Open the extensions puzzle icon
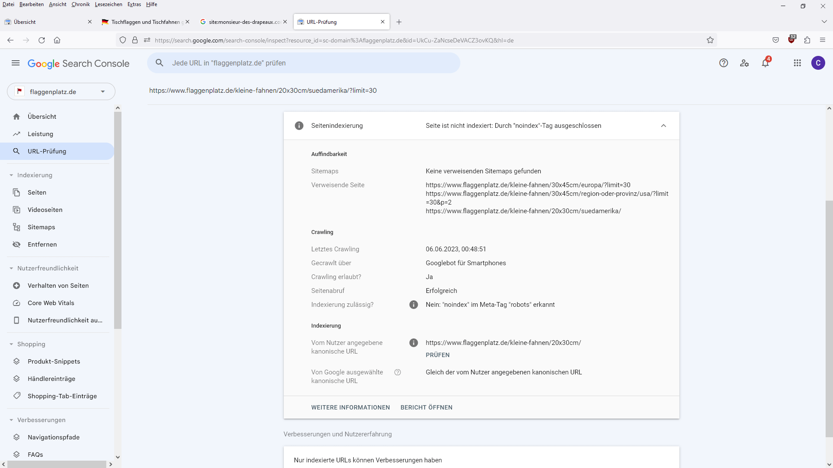 pos(807,40)
